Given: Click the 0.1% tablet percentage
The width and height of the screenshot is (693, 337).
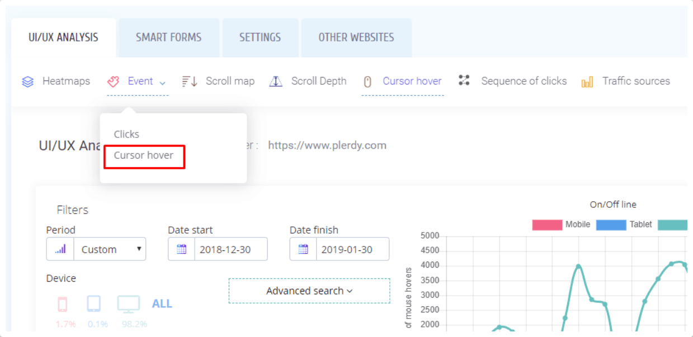Looking at the screenshot, I should [98, 324].
